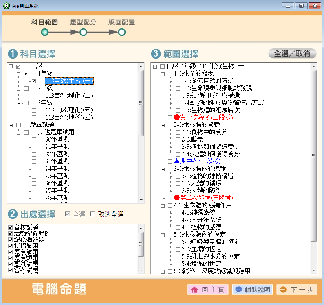Click the speech bubble icon on 輔助說明
The height and width of the screenshot is (305, 324).
239,290
